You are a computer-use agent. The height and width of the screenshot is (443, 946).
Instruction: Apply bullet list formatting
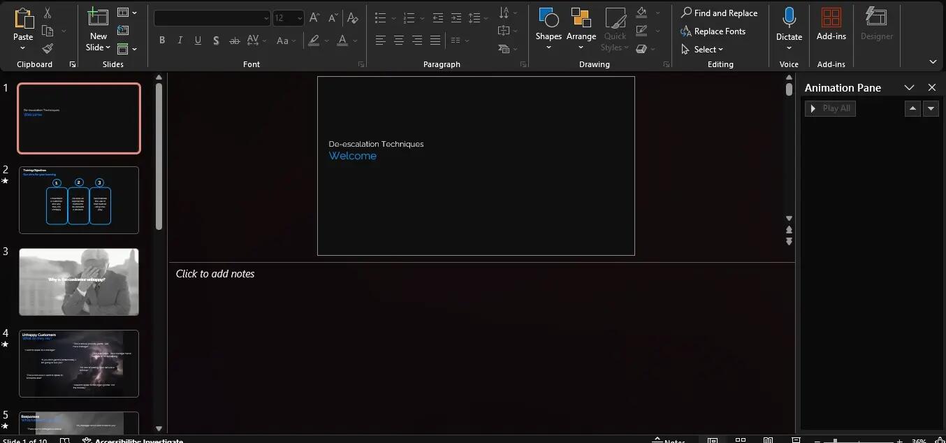point(381,18)
